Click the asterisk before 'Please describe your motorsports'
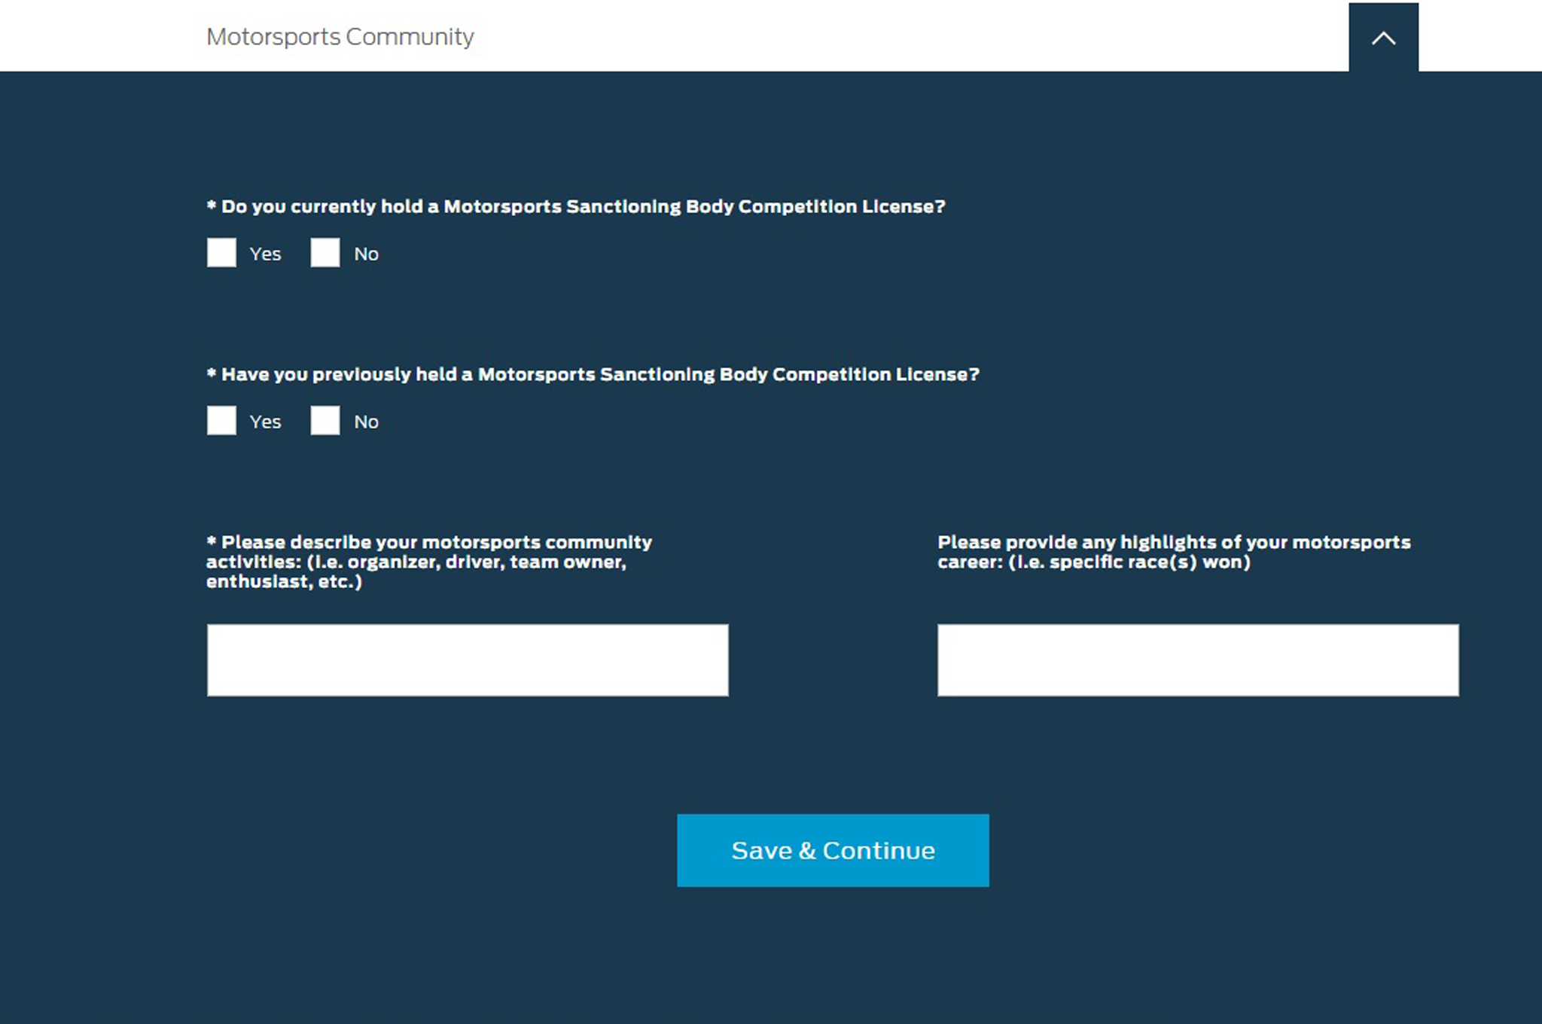 click(212, 541)
